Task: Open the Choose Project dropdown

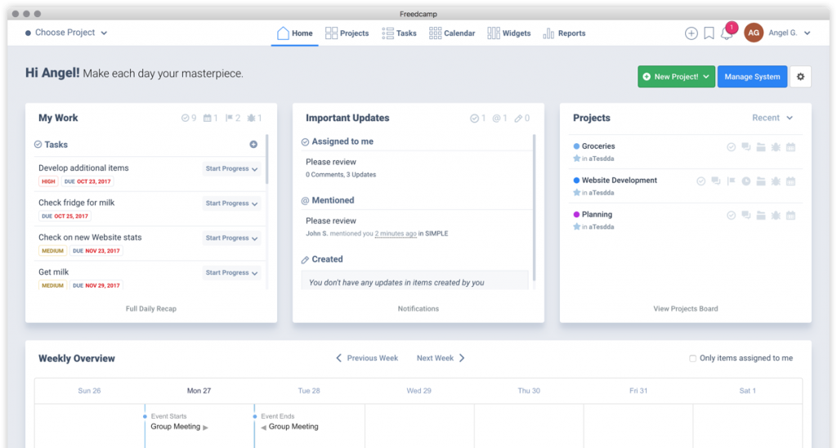Action: [x=65, y=33]
